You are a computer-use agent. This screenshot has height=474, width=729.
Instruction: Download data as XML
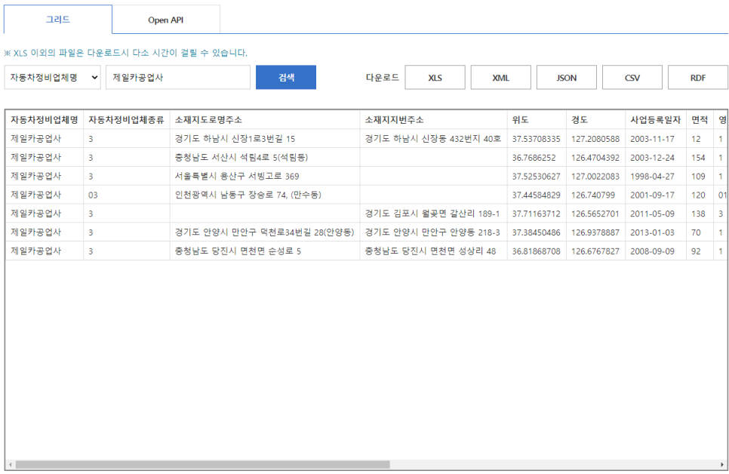pos(501,77)
